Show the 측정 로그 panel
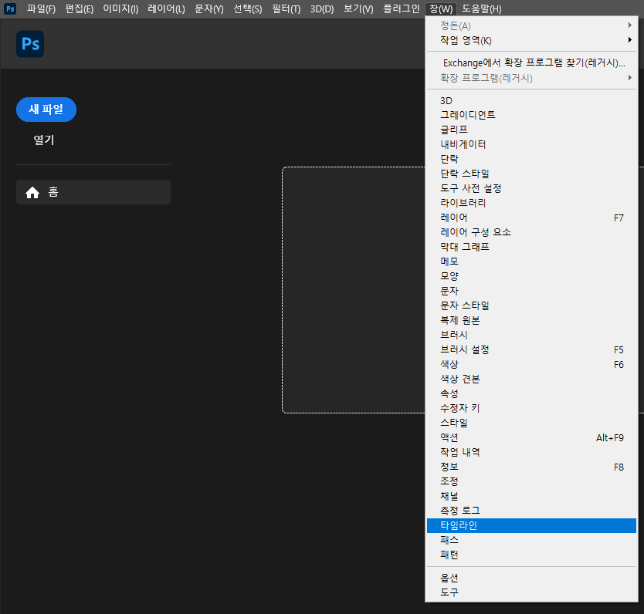 tap(531, 511)
